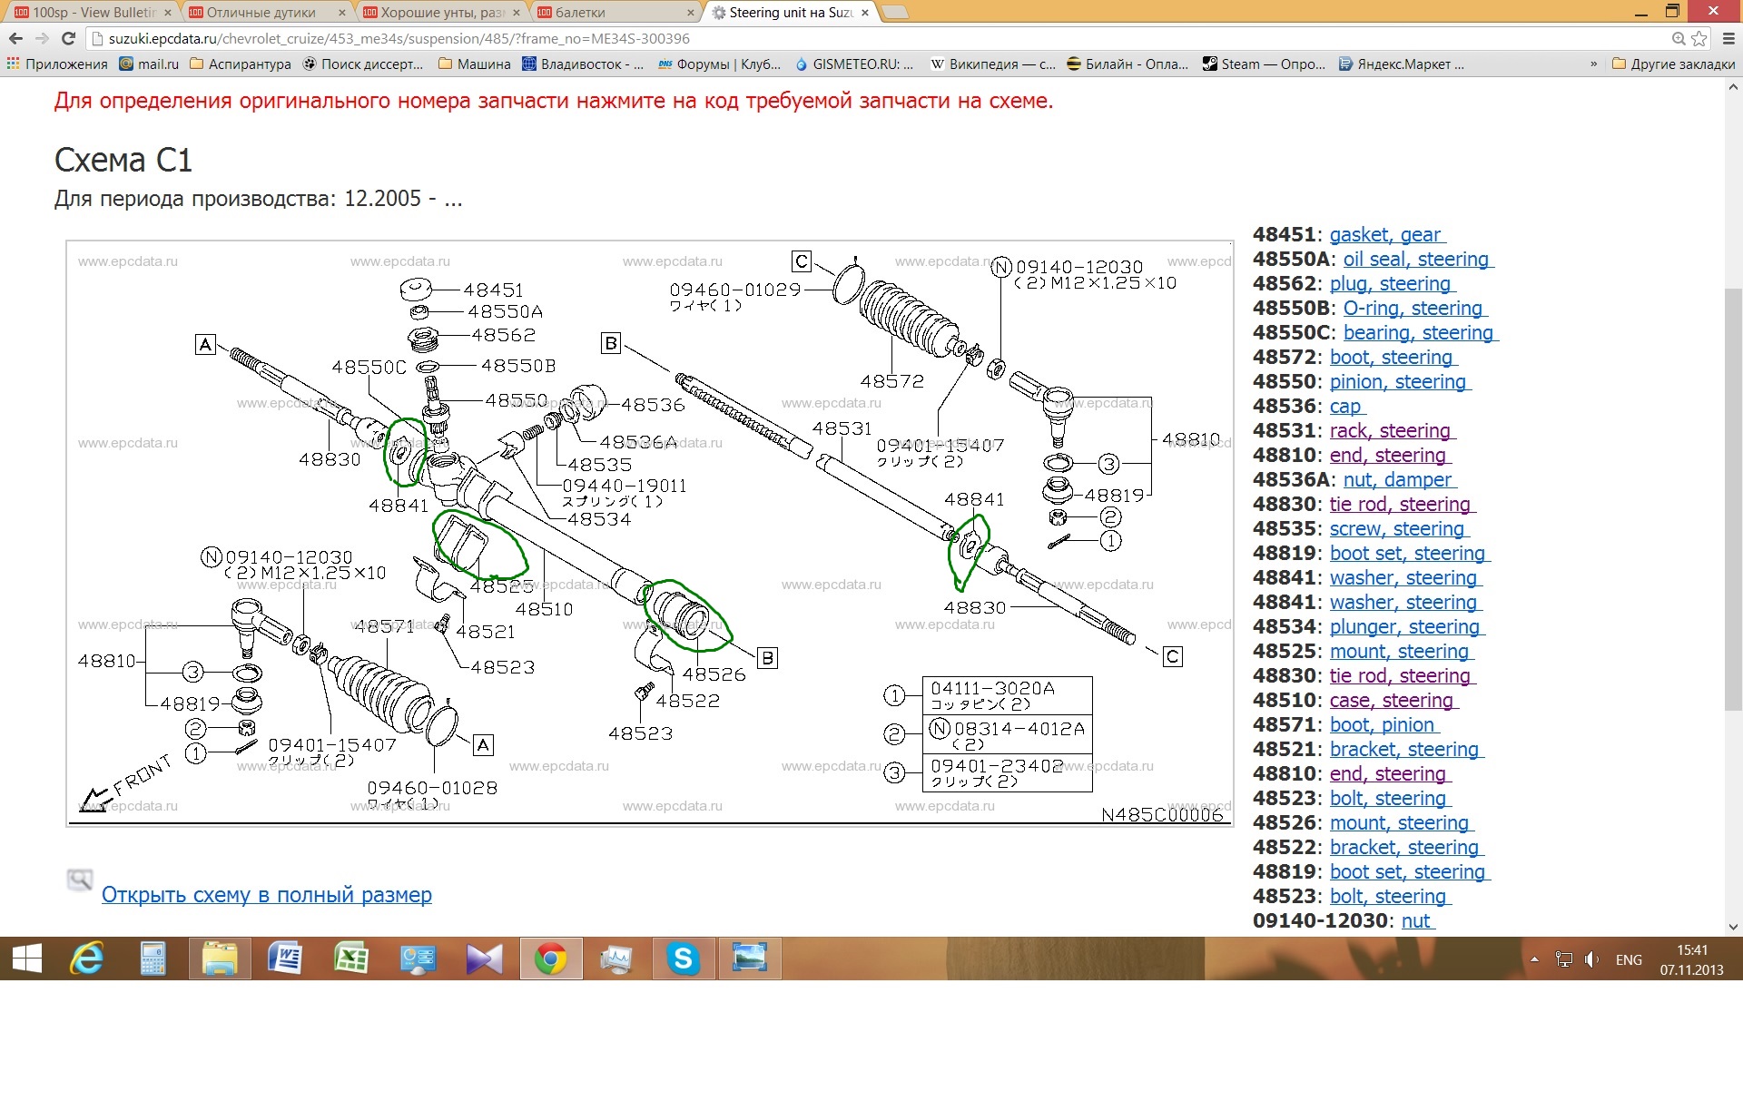Show hidden system tray icons arrow
1743x1111 pixels.
(x=1534, y=959)
